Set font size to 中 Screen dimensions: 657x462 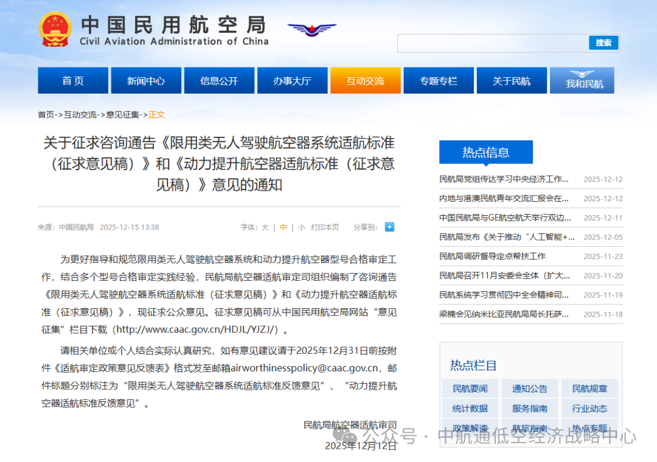tap(283, 227)
